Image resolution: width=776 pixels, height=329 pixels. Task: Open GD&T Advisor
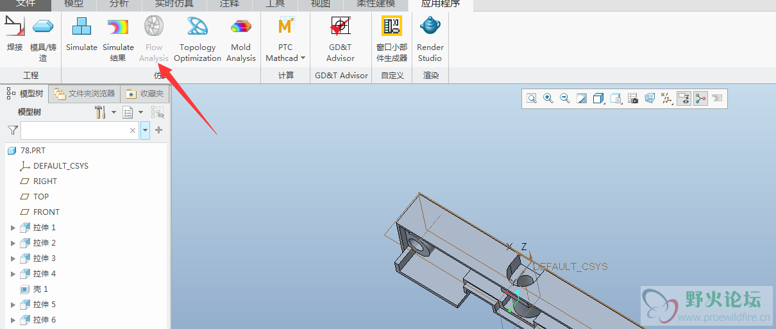pyautogui.click(x=341, y=38)
